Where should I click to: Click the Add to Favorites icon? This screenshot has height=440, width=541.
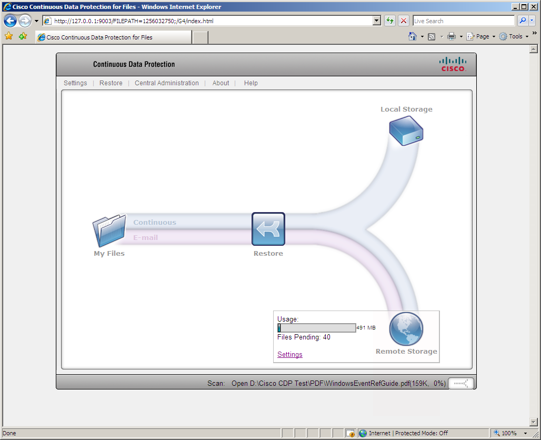click(x=23, y=36)
